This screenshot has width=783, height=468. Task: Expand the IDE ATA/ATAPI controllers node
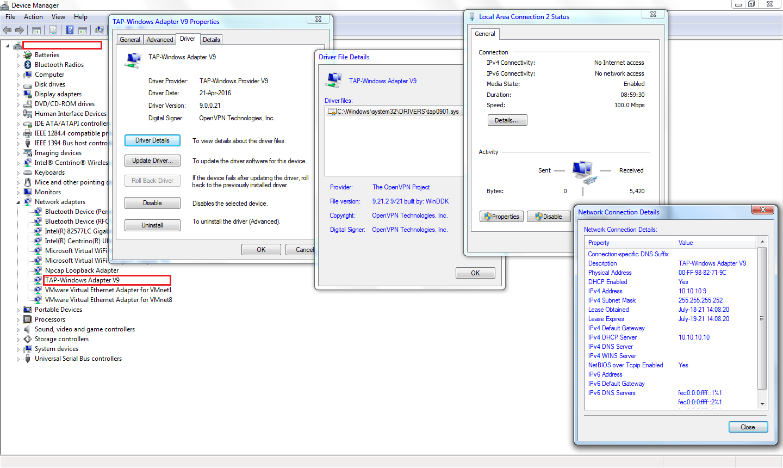[x=18, y=124]
